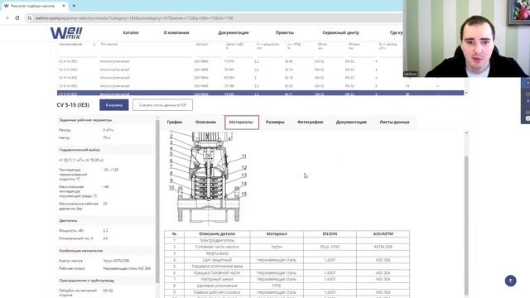Open the О компании menu
Image resolution: width=530 pixels, height=298 pixels.
click(176, 33)
